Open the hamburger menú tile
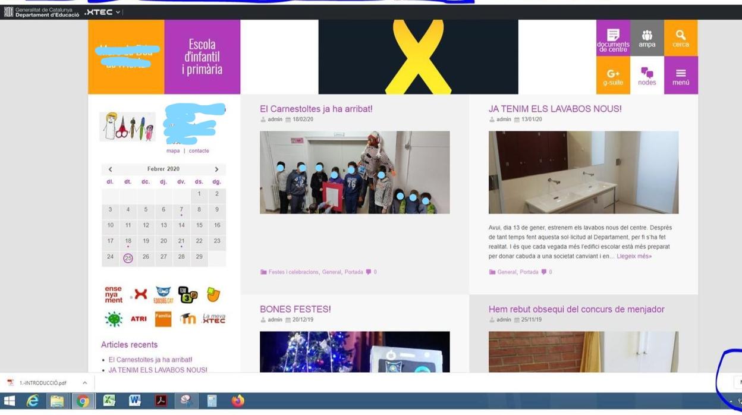 (x=681, y=76)
